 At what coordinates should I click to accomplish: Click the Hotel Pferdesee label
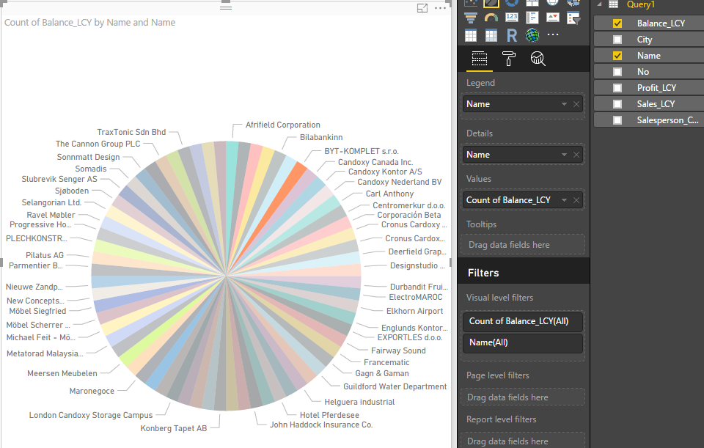329,415
